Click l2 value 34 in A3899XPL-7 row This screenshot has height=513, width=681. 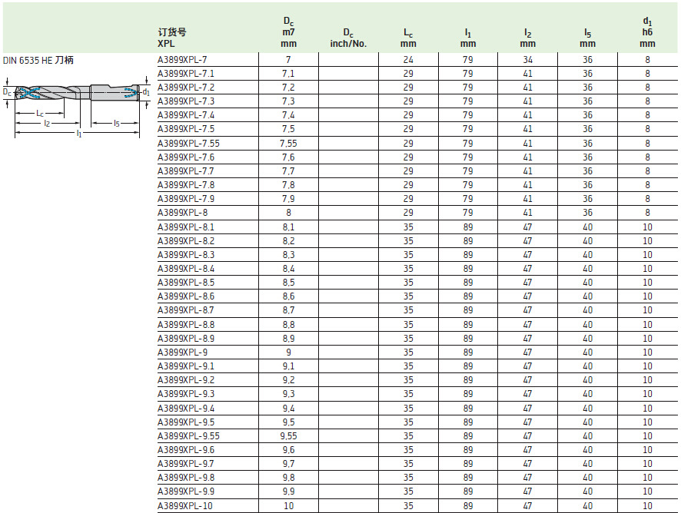(528, 59)
